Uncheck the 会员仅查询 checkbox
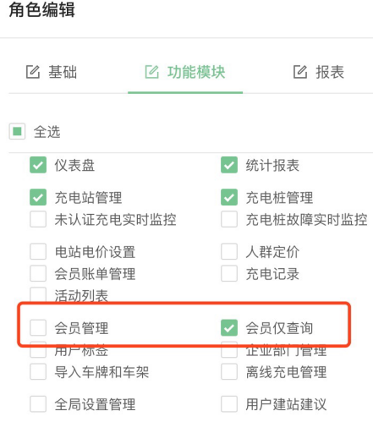 pyautogui.click(x=229, y=328)
